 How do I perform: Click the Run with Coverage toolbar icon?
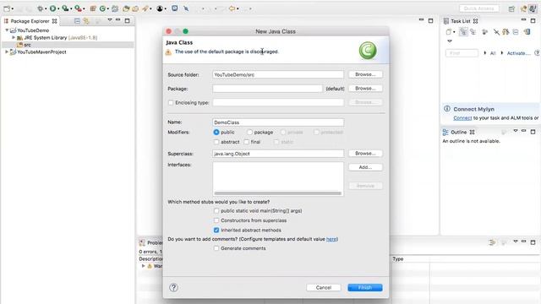[x=65, y=8]
